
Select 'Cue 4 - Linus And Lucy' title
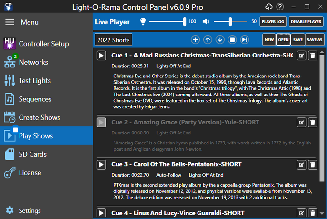coord(178,213)
